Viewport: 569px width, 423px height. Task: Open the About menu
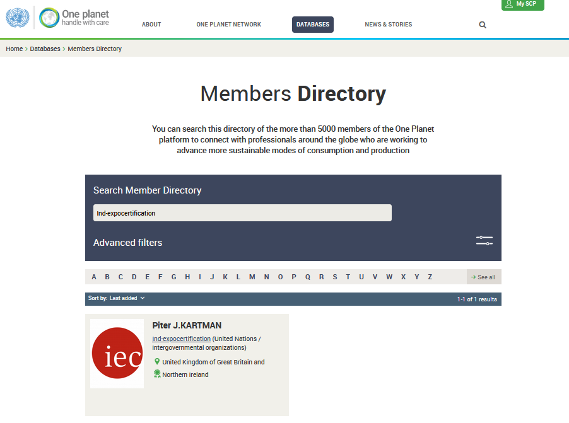coord(151,25)
